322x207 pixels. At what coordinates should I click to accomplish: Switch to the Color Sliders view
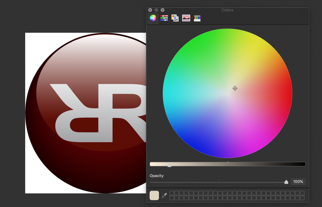coord(164,18)
